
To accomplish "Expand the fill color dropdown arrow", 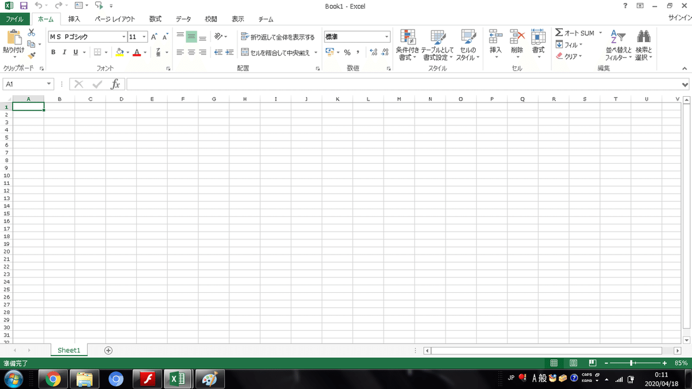I will click(x=127, y=52).
